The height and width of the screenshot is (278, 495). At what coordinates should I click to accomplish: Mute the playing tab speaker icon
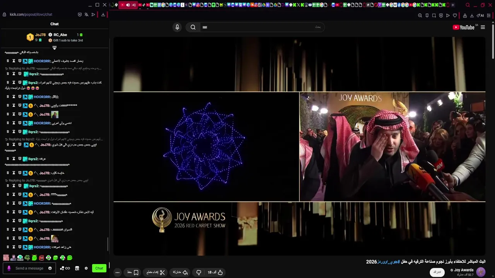coord(128,5)
